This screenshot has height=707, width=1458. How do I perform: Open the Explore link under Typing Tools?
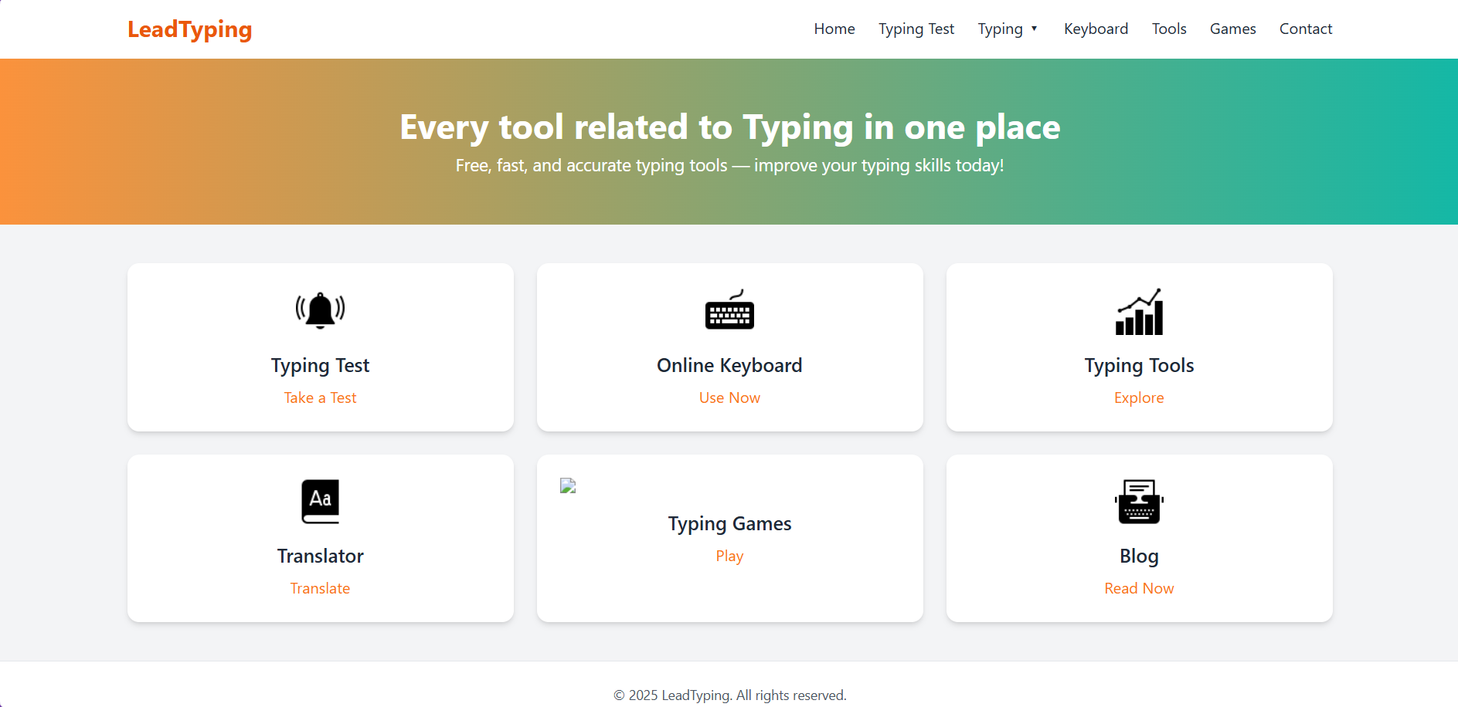click(x=1139, y=397)
